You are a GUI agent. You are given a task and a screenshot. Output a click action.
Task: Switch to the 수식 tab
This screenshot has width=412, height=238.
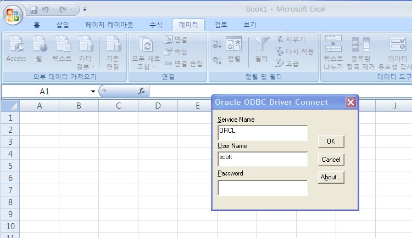156,25
